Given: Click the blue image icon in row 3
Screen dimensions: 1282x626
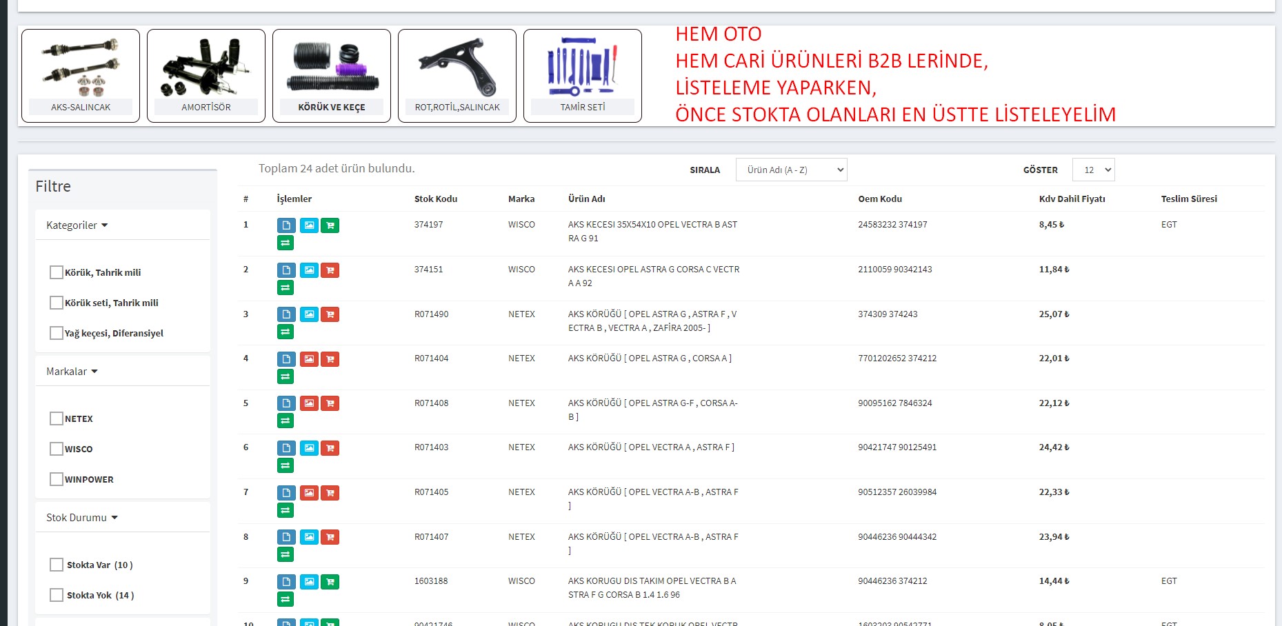Looking at the screenshot, I should pos(309,314).
